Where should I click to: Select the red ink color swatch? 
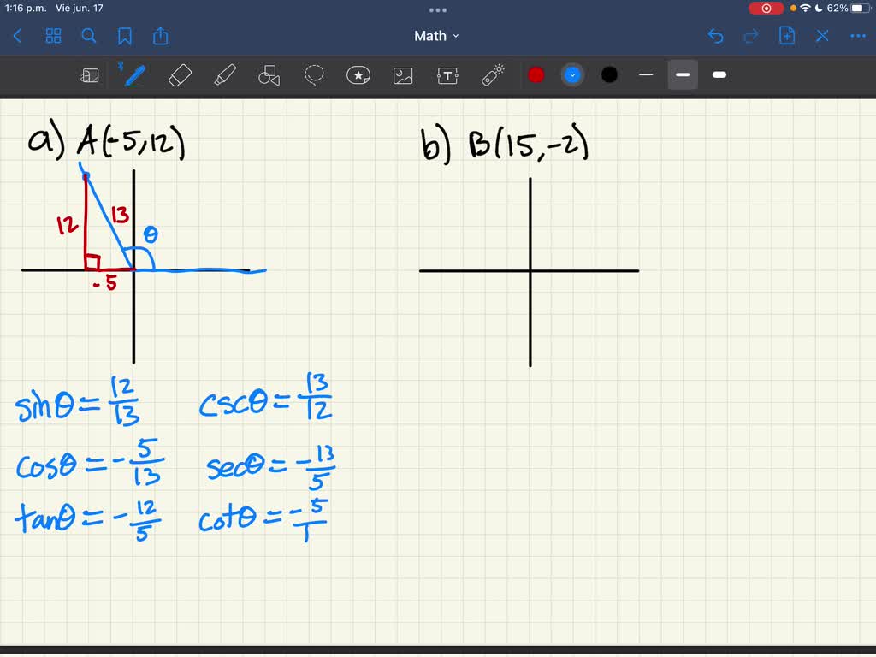click(x=536, y=74)
